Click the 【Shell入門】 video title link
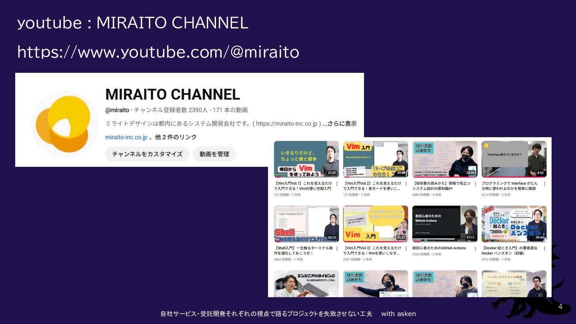 tap(303, 250)
